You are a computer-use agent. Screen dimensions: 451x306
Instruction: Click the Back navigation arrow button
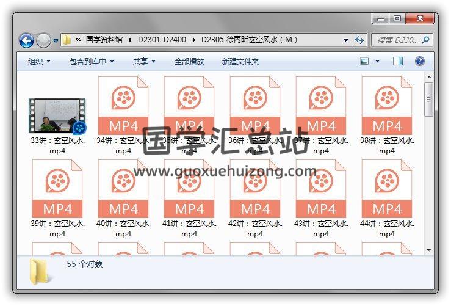26,40
